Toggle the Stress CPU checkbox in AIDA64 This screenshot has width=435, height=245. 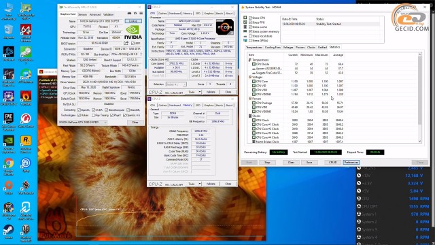[251, 18]
